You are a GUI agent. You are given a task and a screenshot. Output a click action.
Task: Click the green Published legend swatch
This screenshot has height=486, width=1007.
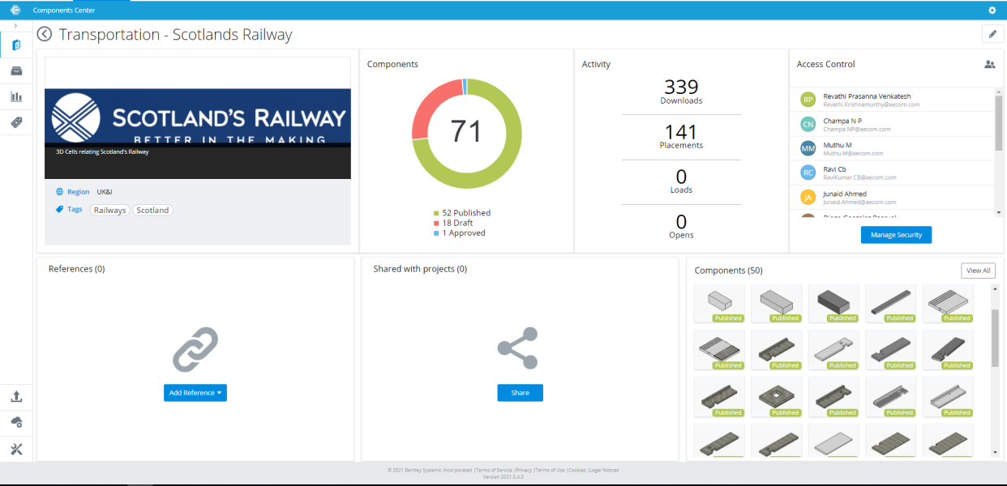coord(436,213)
